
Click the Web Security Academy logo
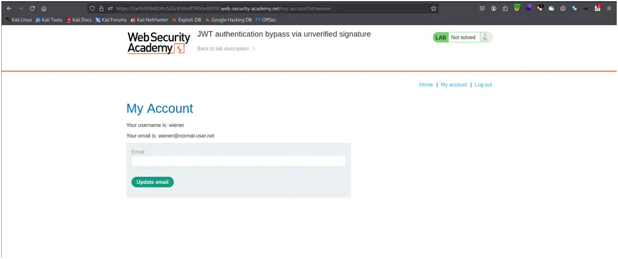point(157,43)
